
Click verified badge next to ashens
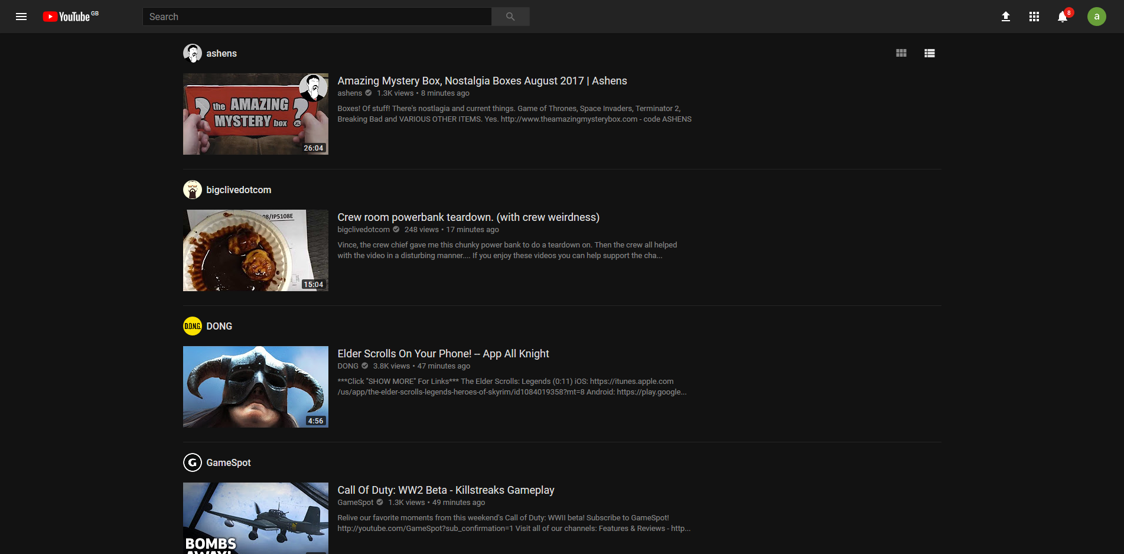[x=369, y=93]
